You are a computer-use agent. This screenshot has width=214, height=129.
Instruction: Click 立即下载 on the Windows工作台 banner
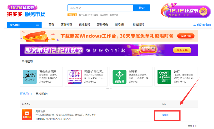186,36
